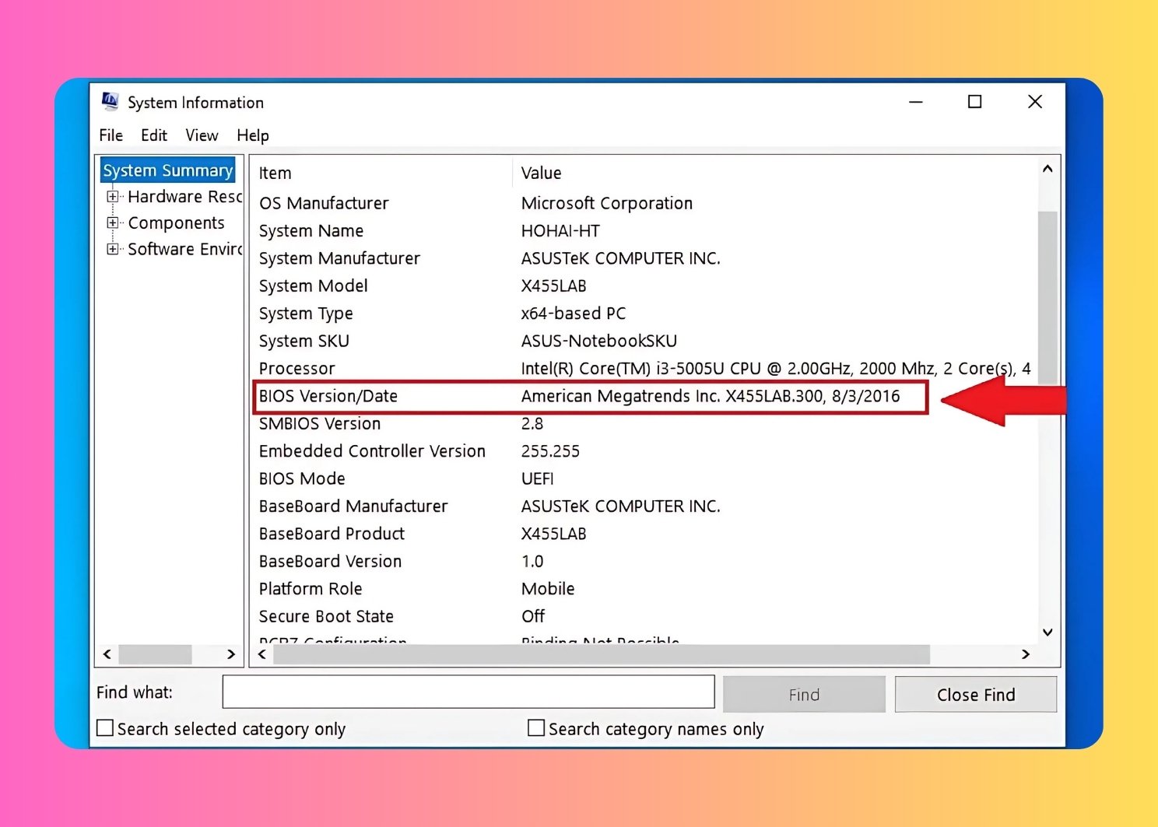Screen dimensions: 1158x827
Task: Enable Search selected category only checkbox
Action: coord(105,728)
